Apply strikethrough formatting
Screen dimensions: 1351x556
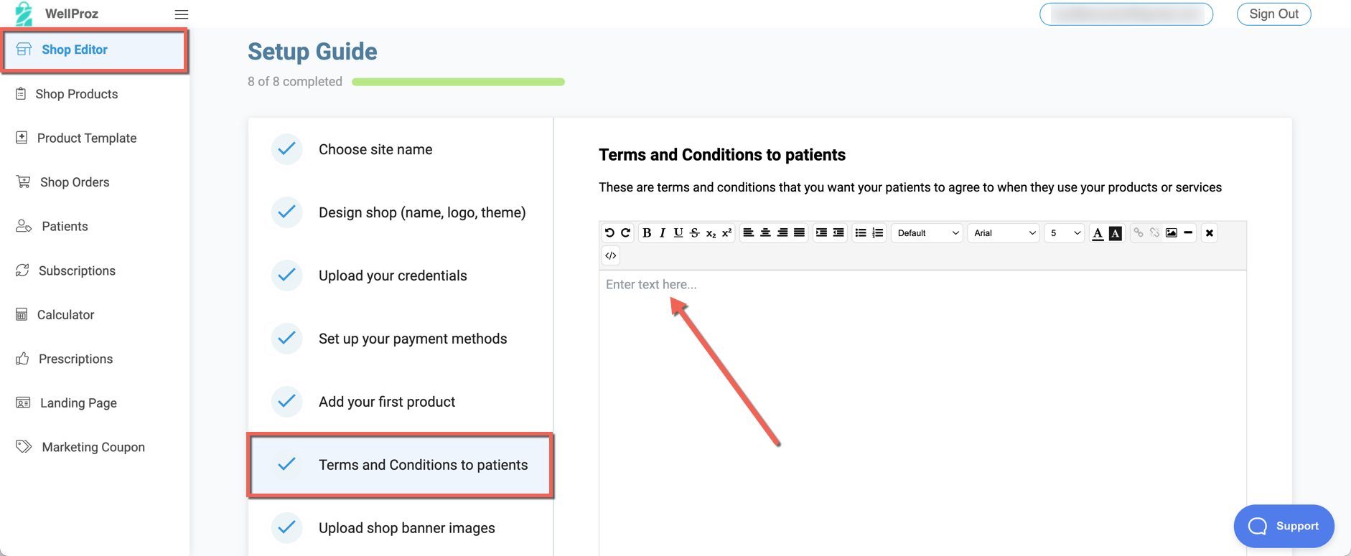694,233
